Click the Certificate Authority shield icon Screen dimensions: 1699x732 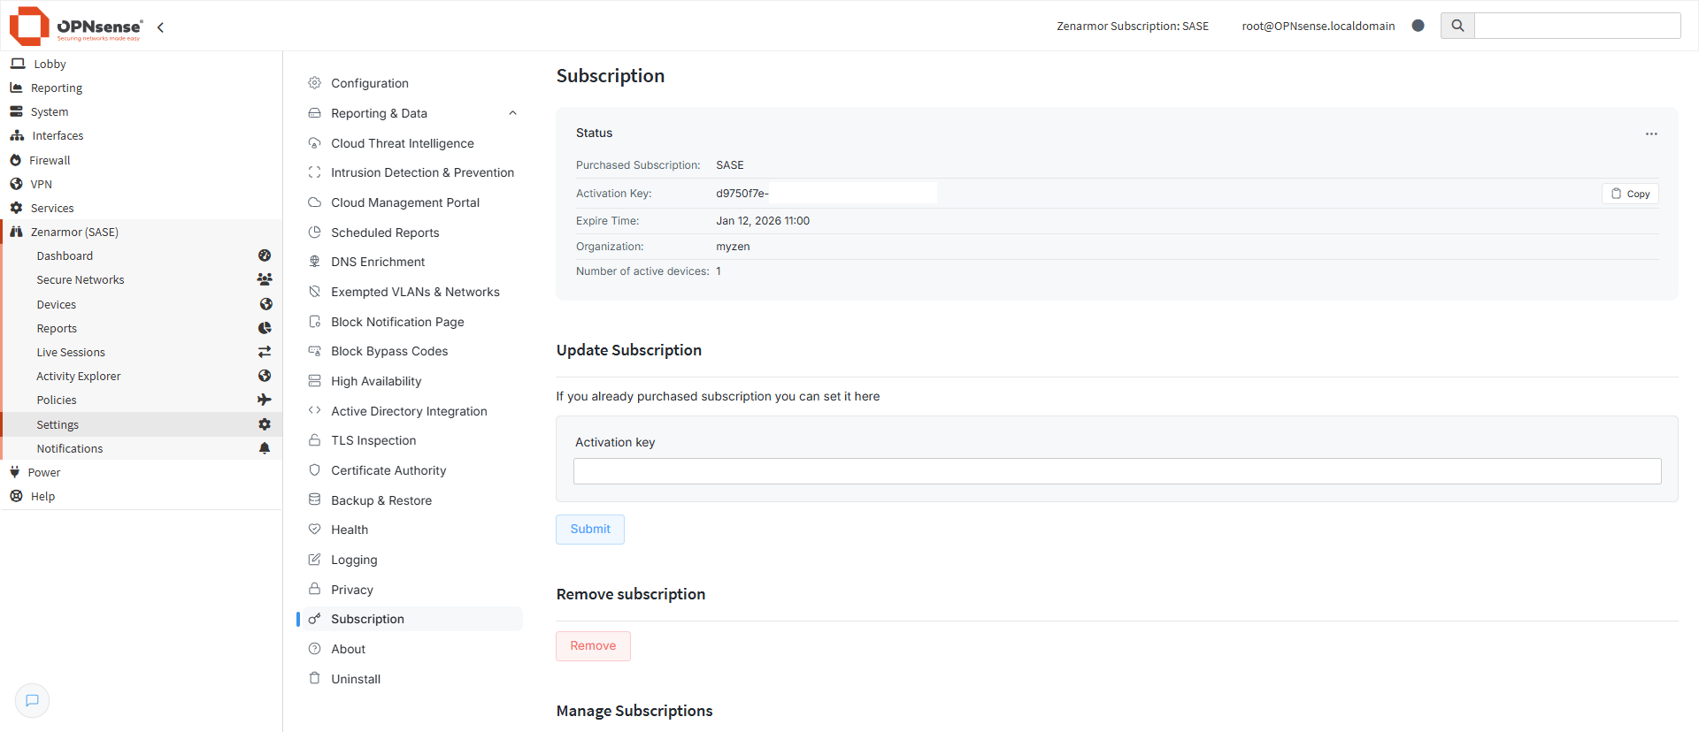coord(314,470)
